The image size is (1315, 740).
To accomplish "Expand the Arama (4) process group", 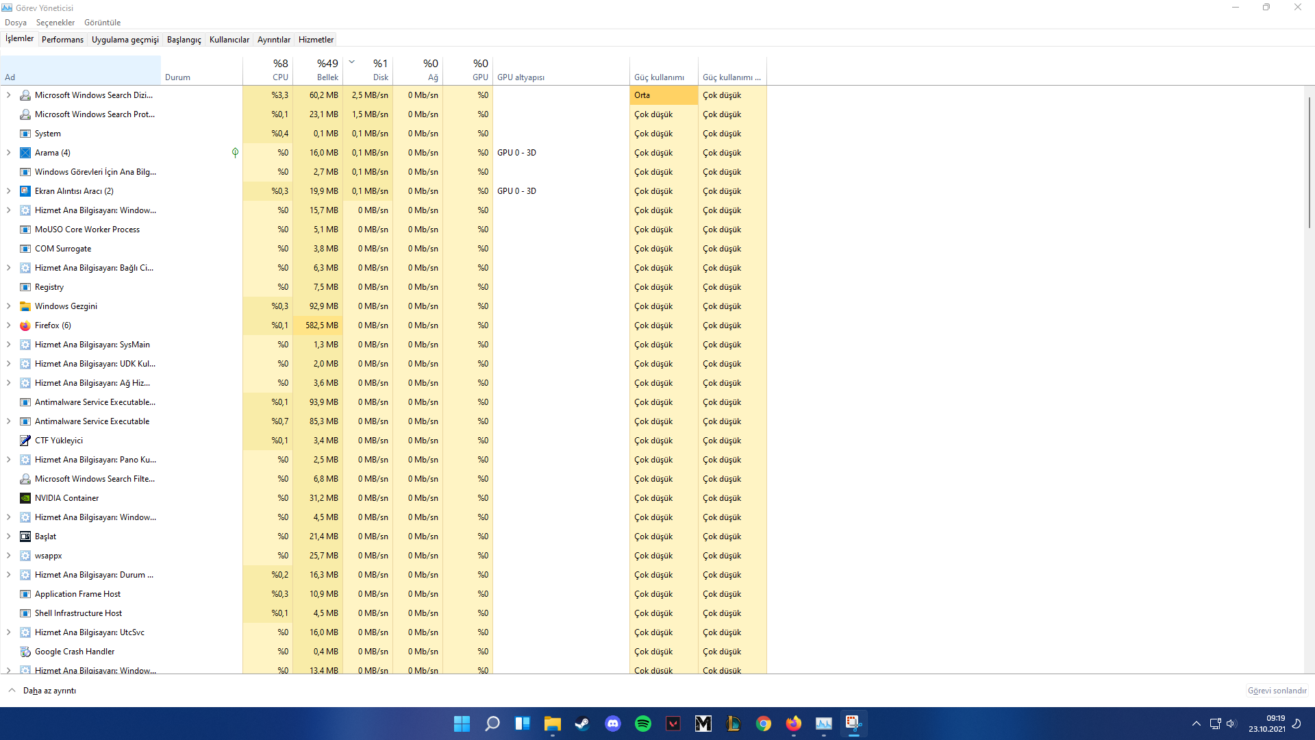I will click(8, 153).
